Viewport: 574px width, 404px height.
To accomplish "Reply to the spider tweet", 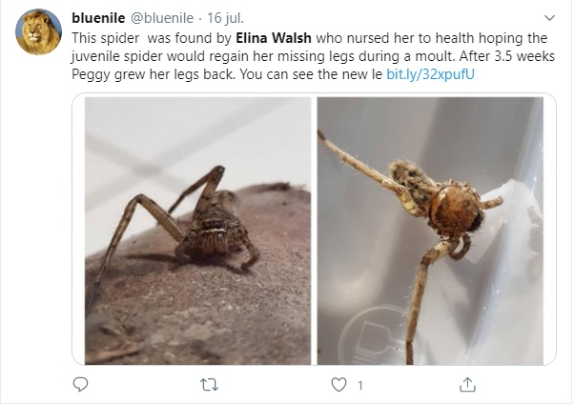I will click(81, 384).
